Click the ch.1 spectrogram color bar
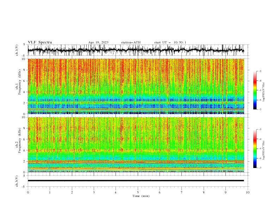Screen dimensions: 279x216 255,90
